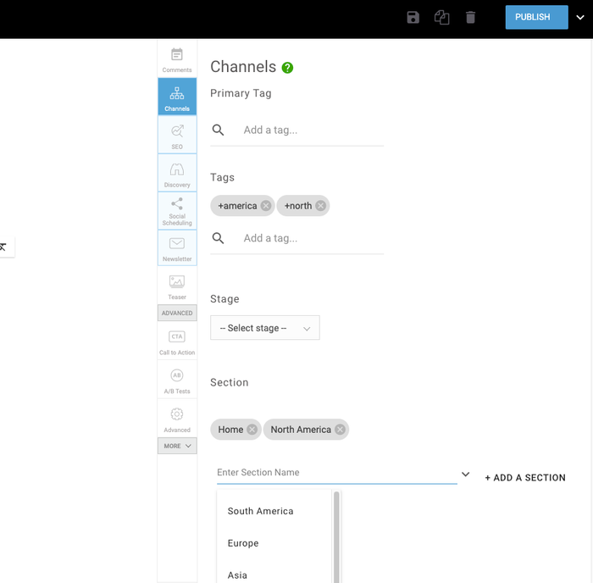Viewport: 593px width, 583px height.
Task: Collapse the MORE sidebar expander
Action: point(177,446)
